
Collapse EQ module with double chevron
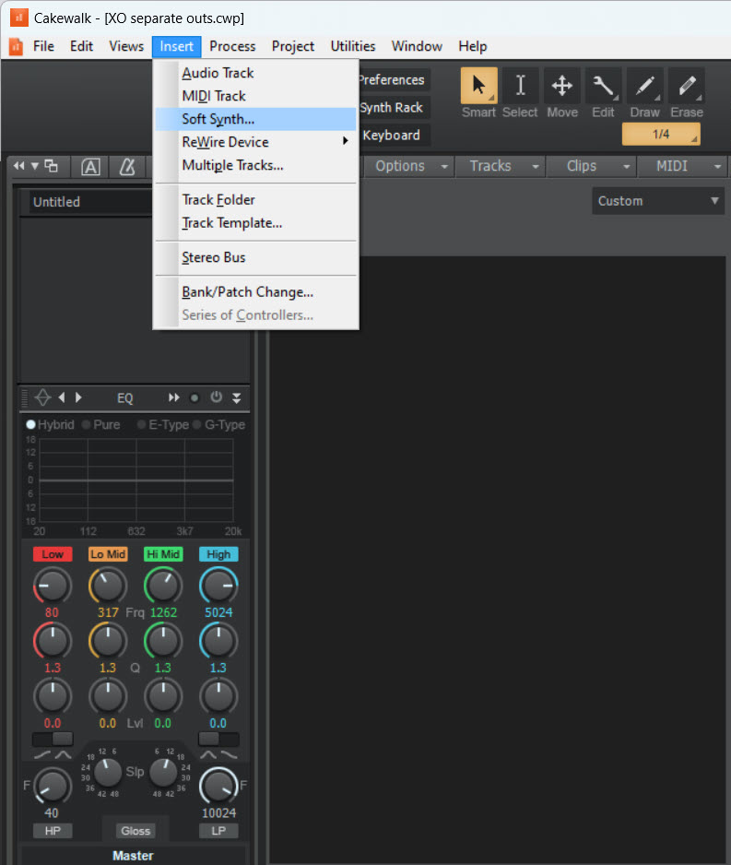click(x=237, y=397)
